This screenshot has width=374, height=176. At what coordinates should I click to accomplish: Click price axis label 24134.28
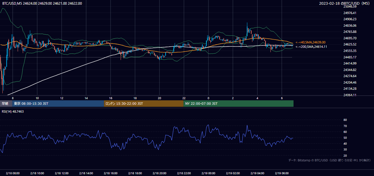click(x=350, y=89)
